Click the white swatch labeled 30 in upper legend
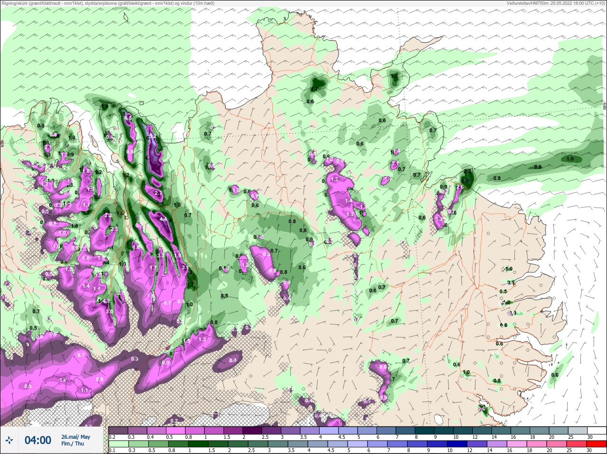This screenshot has height=454, width=607. click(x=597, y=431)
